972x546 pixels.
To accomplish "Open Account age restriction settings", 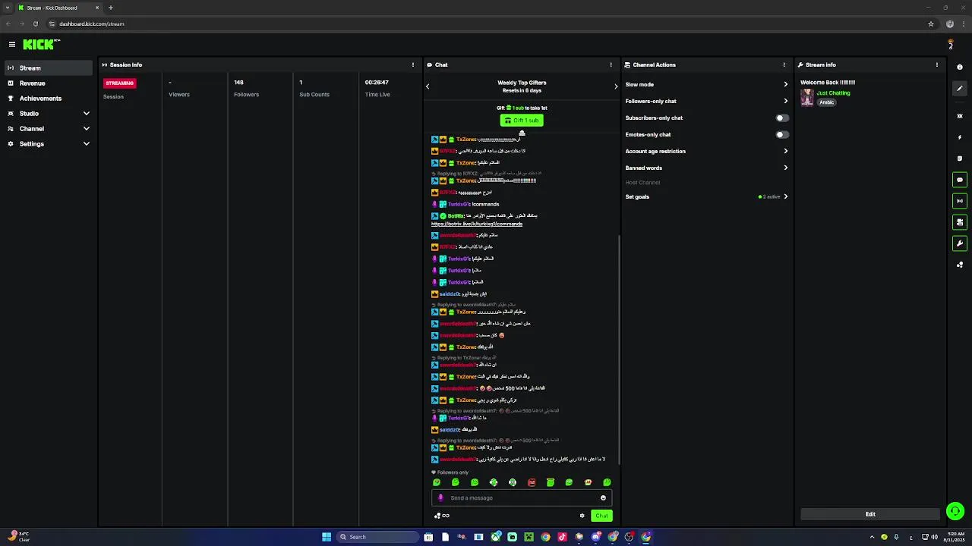I will [707, 151].
